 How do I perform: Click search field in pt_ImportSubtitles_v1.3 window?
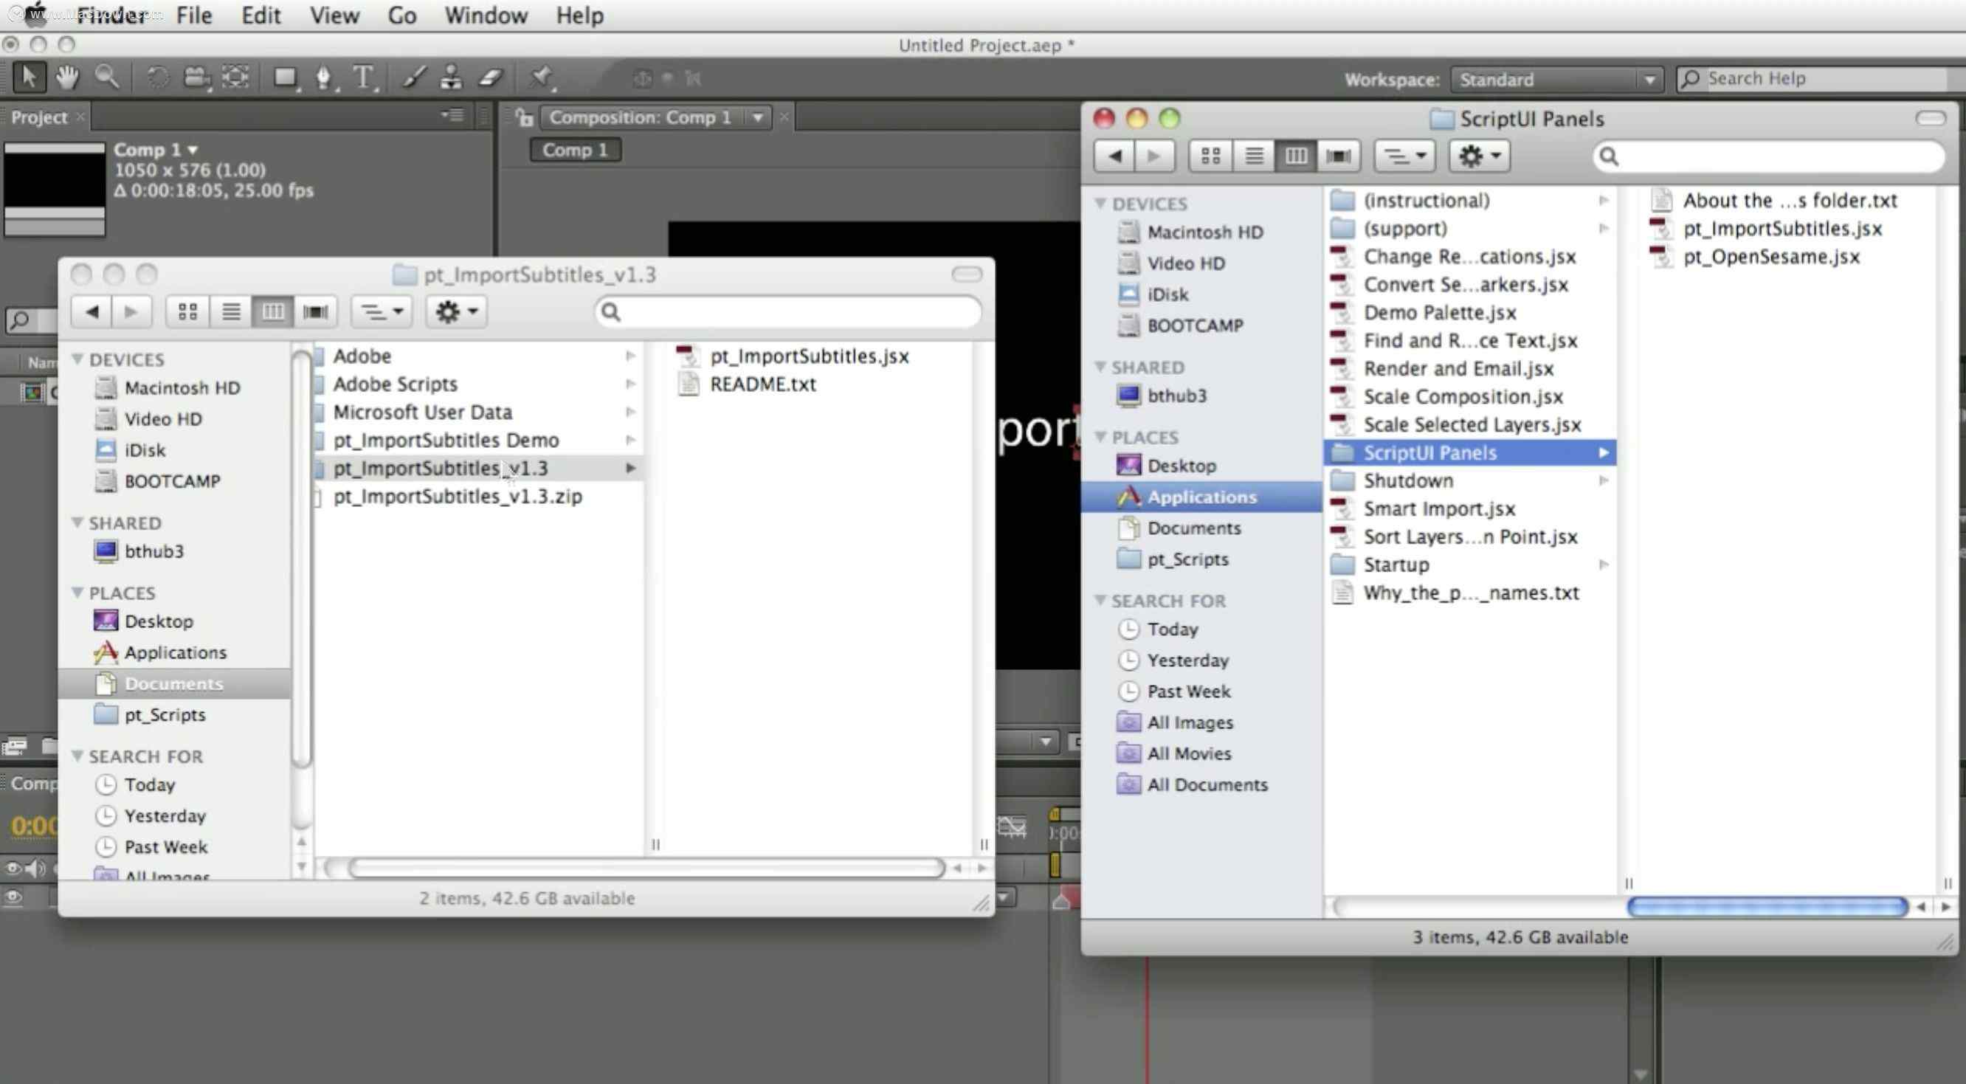click(787, 311)
